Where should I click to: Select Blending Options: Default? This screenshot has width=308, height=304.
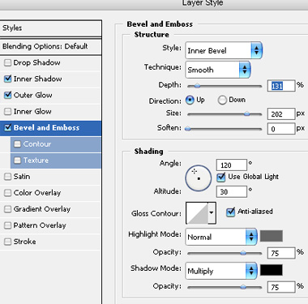pos(51,46)
